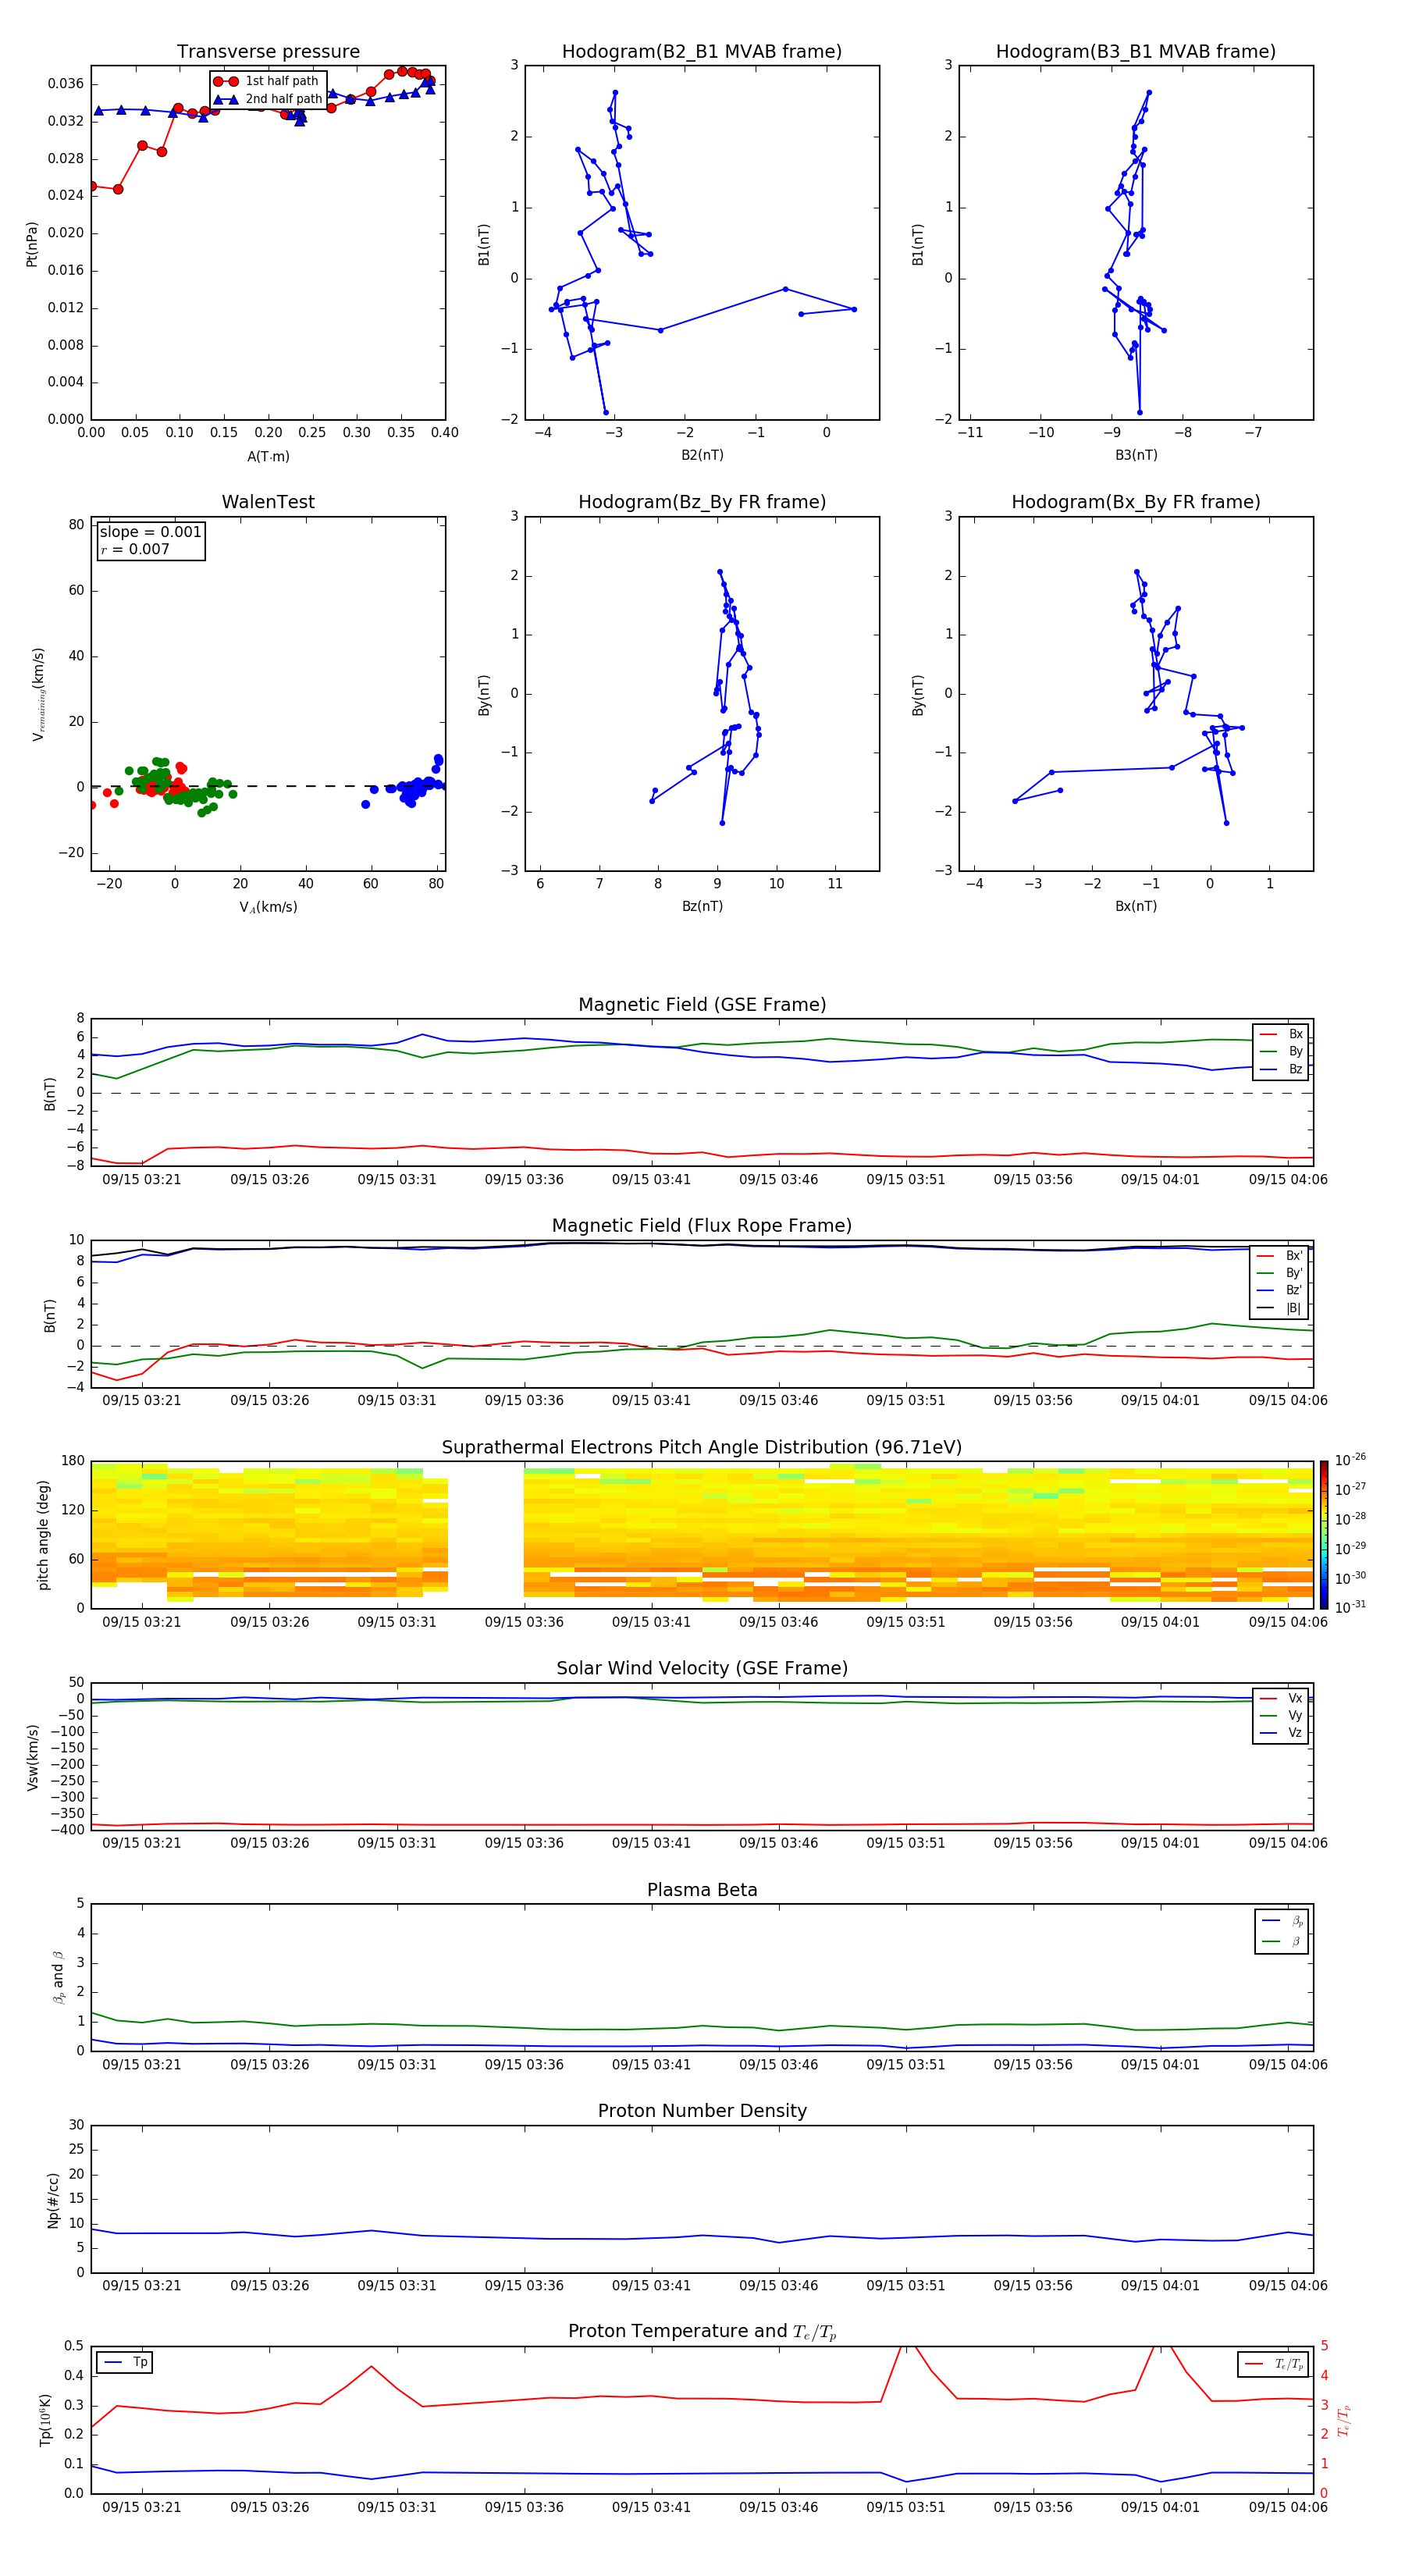Select the By' legend entry in Flux Rope plot
Screen dimensions: 1405x2576
click(1280, 1273)
